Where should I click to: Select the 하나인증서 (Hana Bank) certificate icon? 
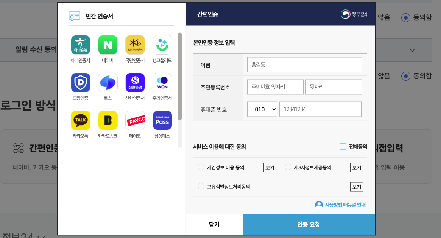click(x=80, y=45)
